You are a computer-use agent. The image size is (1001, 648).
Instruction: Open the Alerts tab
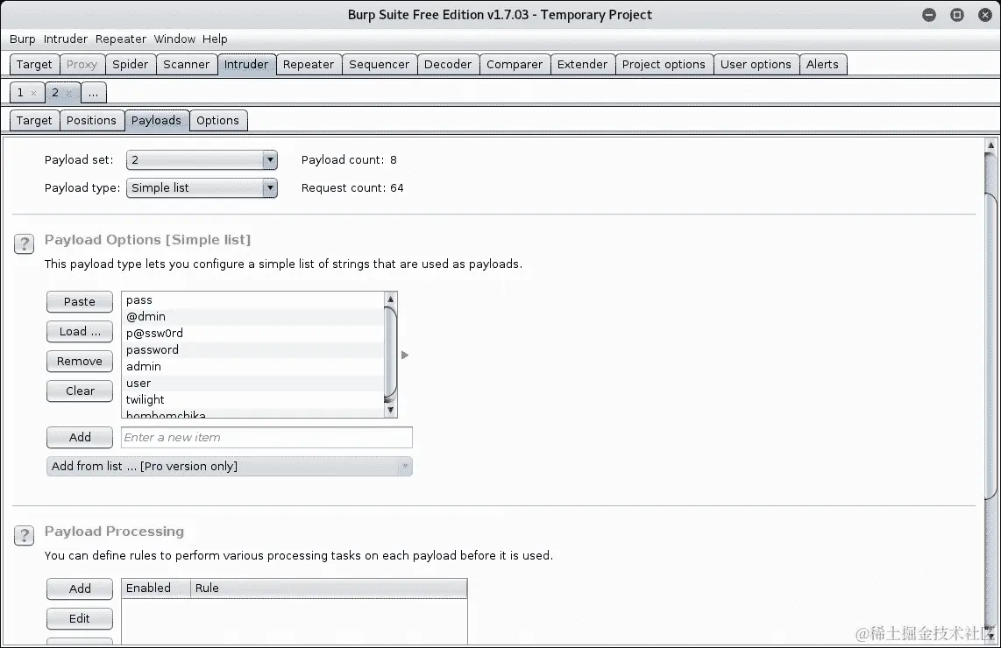pyautogui.click(x=823, y=65)
